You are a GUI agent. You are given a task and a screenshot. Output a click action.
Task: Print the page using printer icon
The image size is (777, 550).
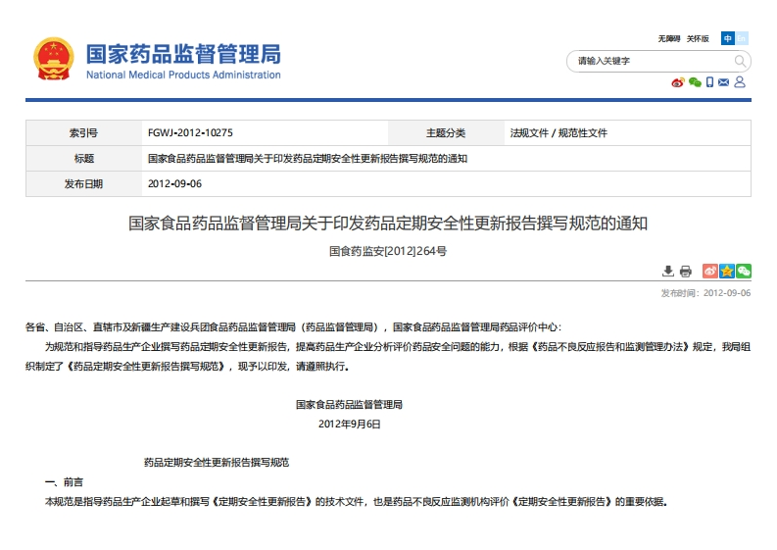click(x=685, y=272)
